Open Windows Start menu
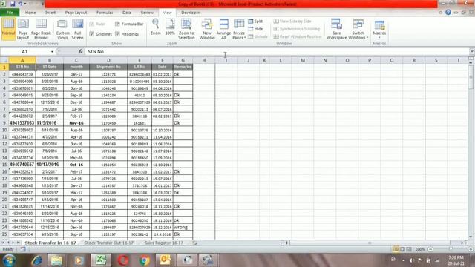 [x=9, y=260]
